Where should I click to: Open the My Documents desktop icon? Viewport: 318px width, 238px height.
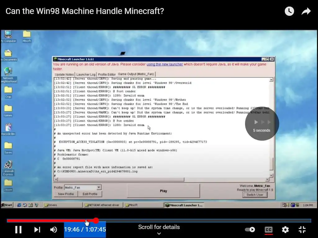coord(8,55)
